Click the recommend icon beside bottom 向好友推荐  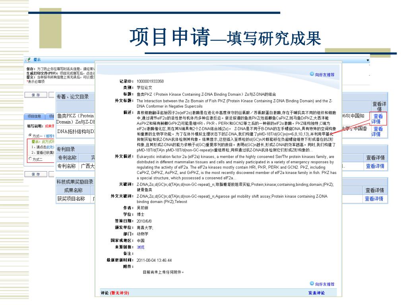pyautogui.click(x=312, y=284)
